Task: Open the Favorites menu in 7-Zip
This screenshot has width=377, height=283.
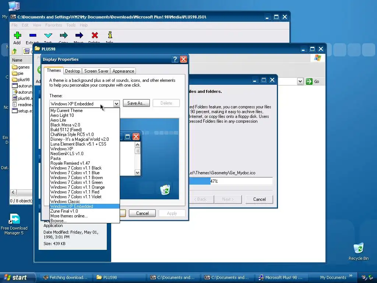Action: pyautogui.click(x=54, y=25)
